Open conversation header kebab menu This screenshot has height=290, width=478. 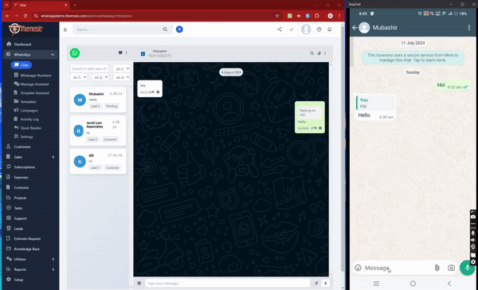coord(325,53)
